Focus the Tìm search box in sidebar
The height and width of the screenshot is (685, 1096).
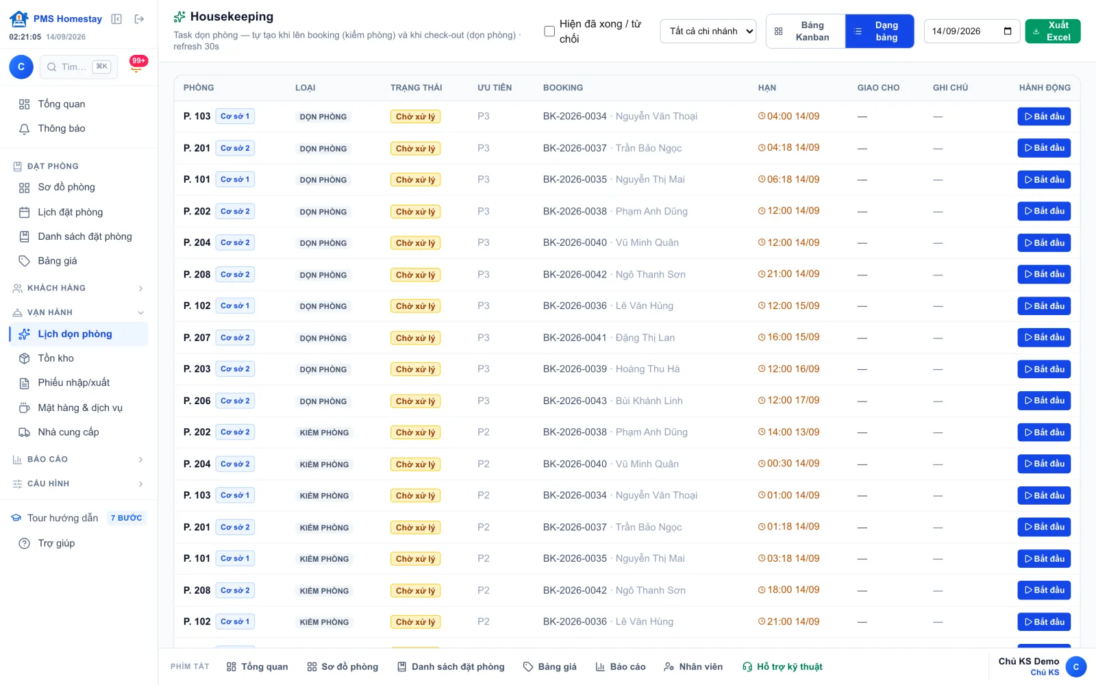point(79,67)
